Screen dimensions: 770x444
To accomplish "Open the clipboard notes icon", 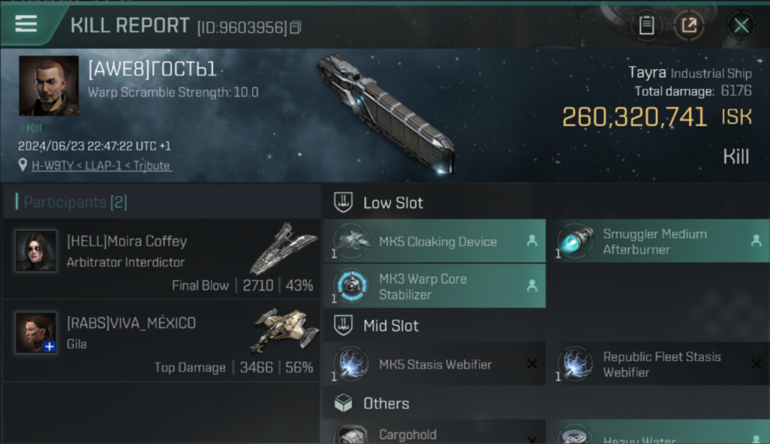I will pyautogui.click(x=646, y=25).
